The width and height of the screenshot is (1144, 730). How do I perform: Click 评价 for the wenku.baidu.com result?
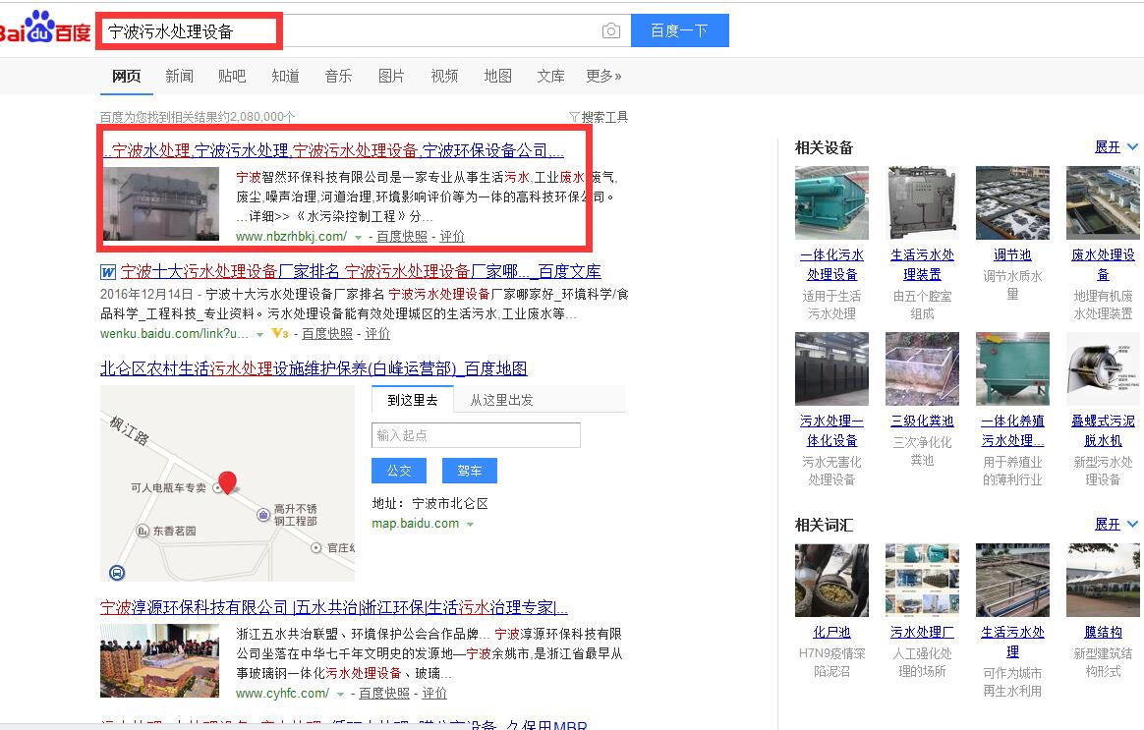[377, 333]
